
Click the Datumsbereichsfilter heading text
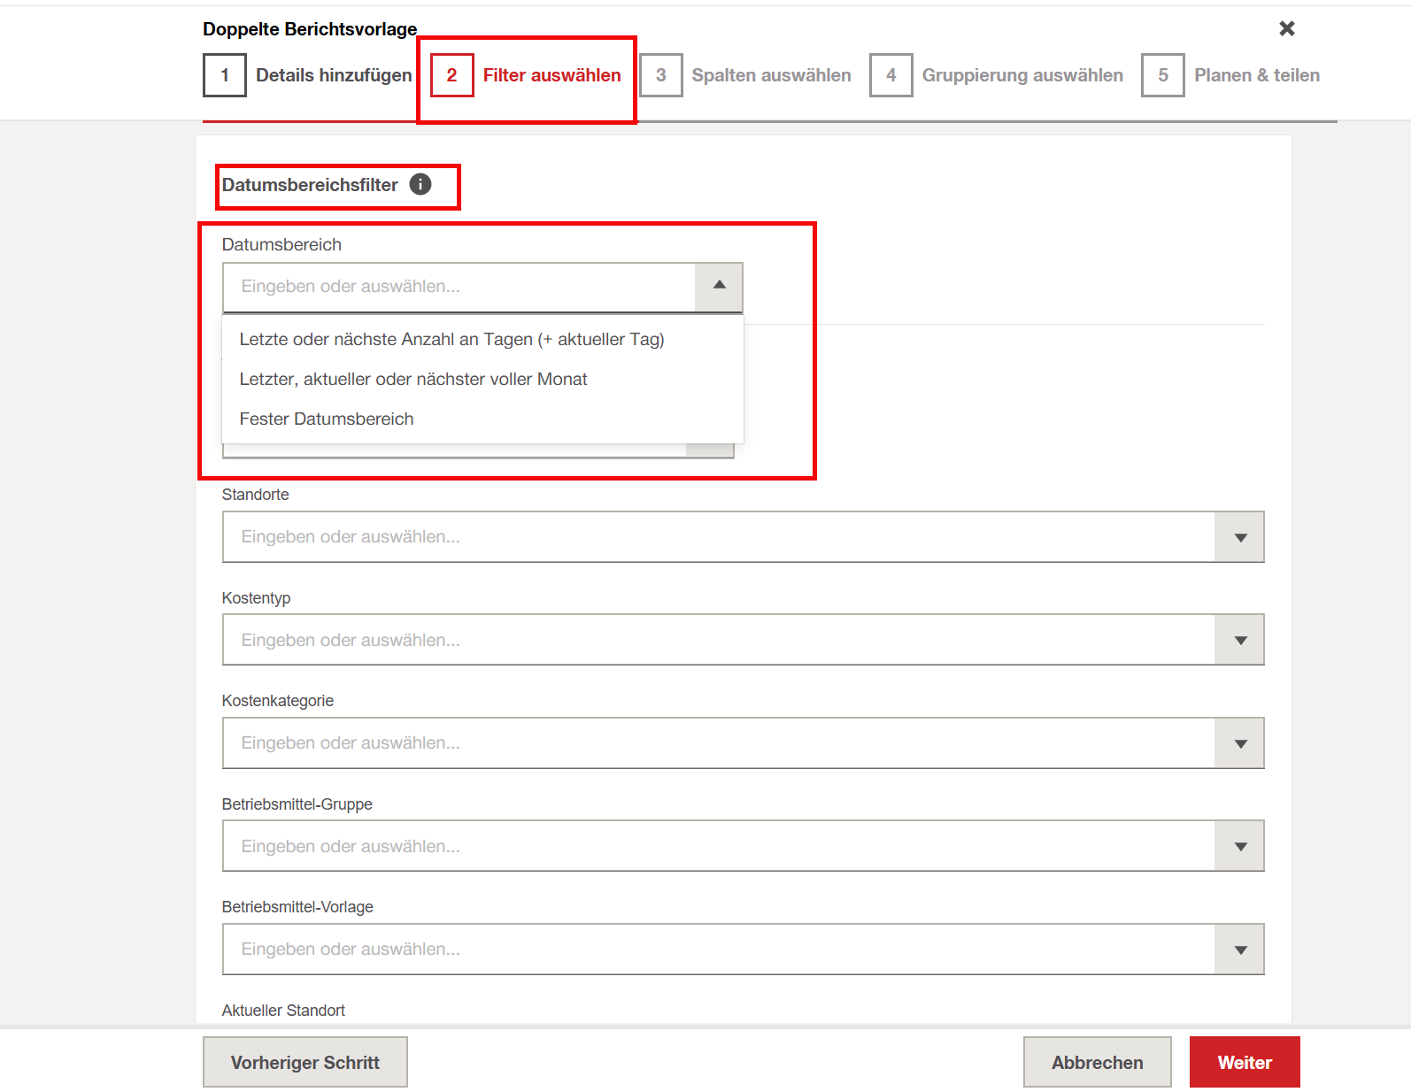[x=310, y=185]
